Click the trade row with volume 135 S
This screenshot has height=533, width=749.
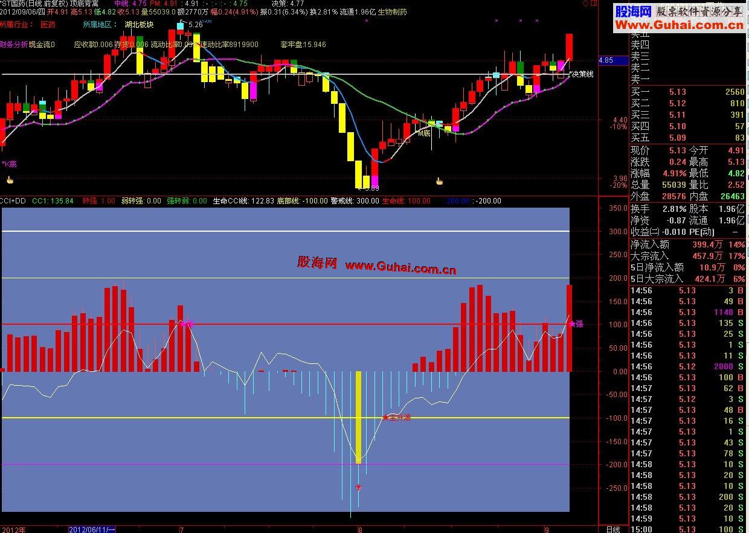pyautogui.click(x=687, y=323)
